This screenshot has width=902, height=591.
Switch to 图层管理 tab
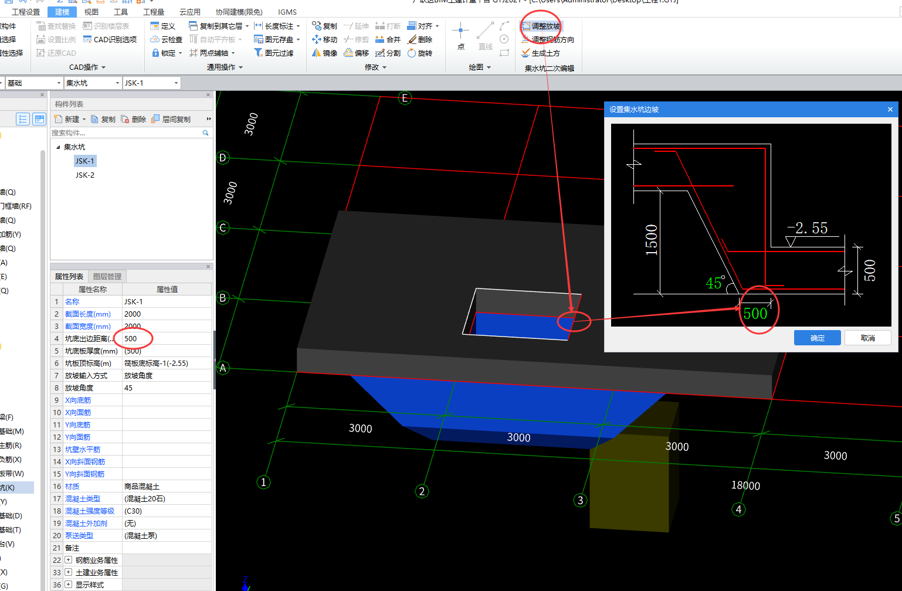pyautogui.click(x=107, y=276)
